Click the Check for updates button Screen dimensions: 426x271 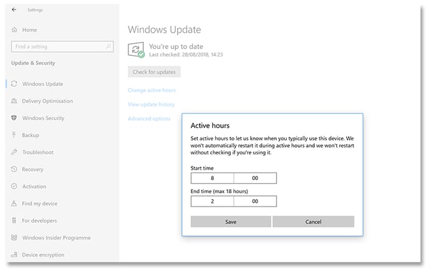154,72
